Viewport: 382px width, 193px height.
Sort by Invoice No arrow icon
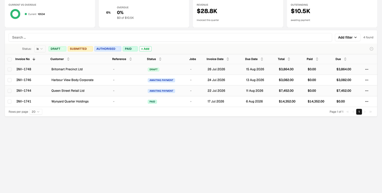(x=34, y=59)
